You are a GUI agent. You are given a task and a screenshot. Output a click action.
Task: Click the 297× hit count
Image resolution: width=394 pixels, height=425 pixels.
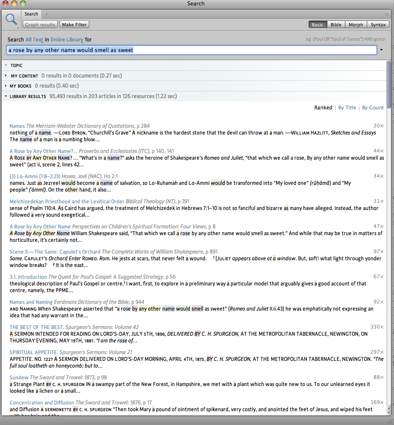(377, 352)
